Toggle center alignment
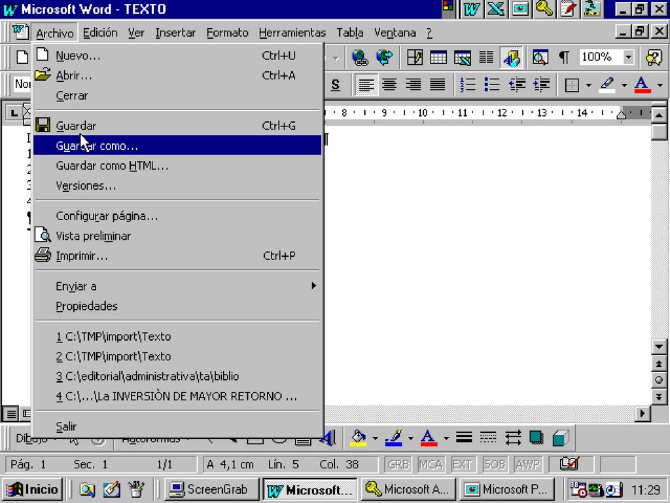The image size is (670, 503). click(389, 84)
